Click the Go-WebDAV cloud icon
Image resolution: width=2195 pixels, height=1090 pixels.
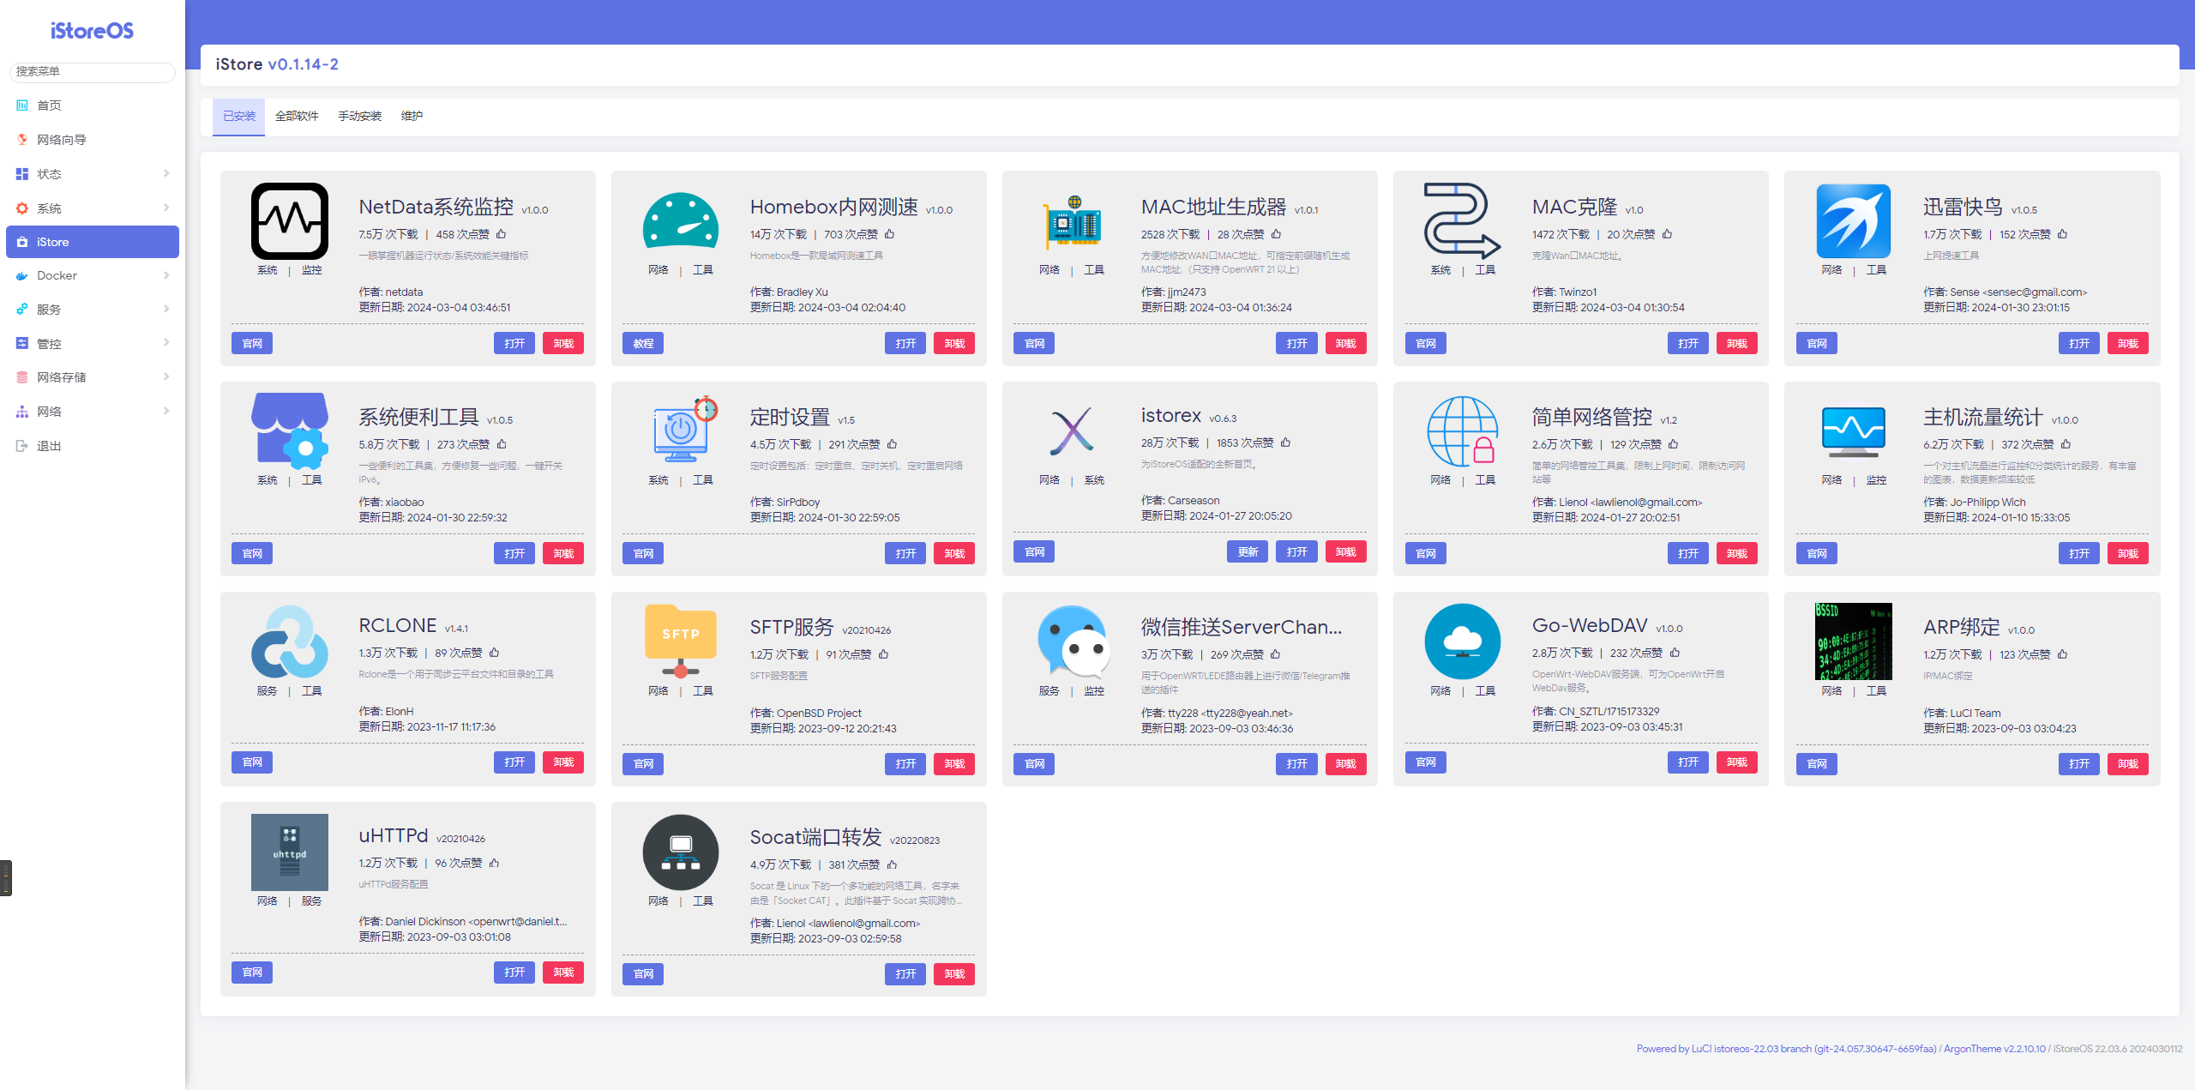click(1462, 641)
